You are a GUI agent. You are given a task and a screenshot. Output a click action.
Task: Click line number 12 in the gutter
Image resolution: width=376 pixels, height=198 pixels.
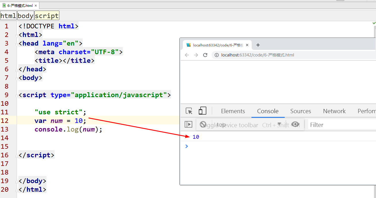[5, 121]
